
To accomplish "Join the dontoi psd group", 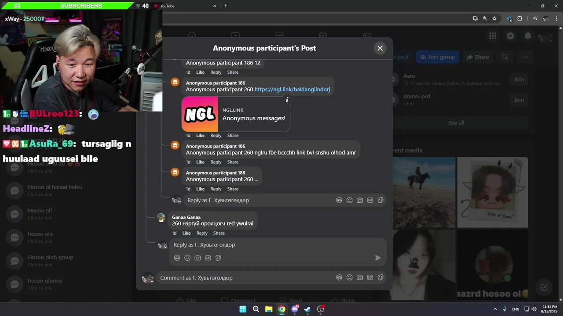I will click(519, 100).
